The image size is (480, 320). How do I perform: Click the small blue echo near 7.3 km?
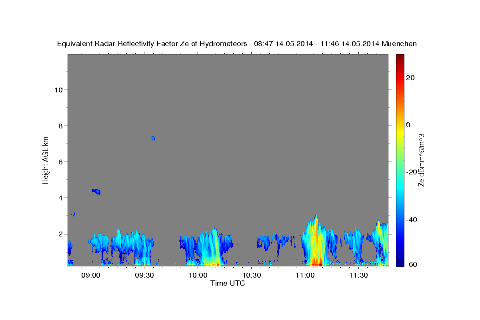[x=153, y=138]
